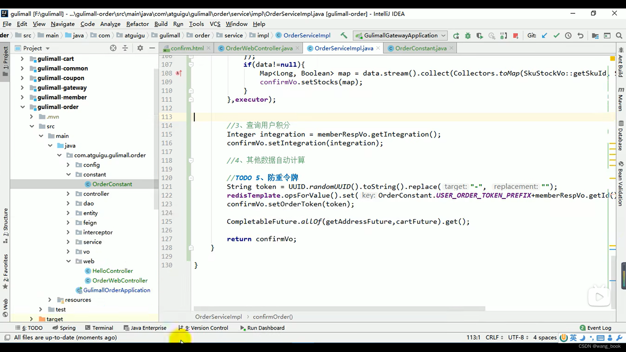This screenshot has height=352, width=626.
Task: Click the Debug bug icon
Action: (468, 36)
